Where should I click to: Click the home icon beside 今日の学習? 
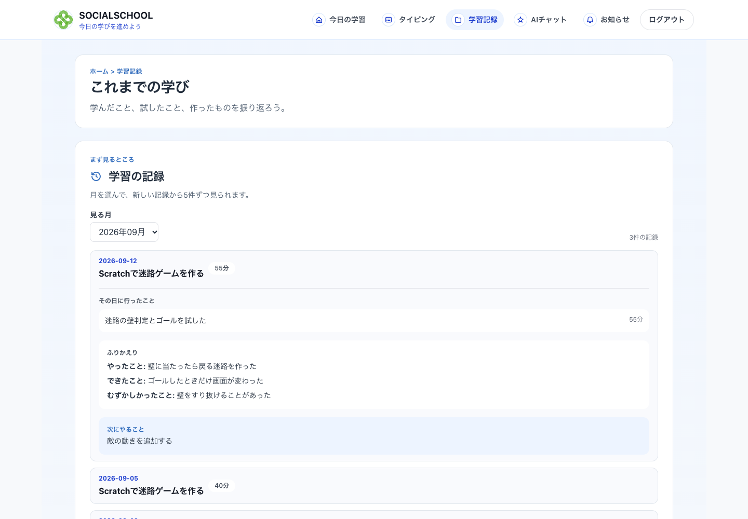[x=319, y=20]
